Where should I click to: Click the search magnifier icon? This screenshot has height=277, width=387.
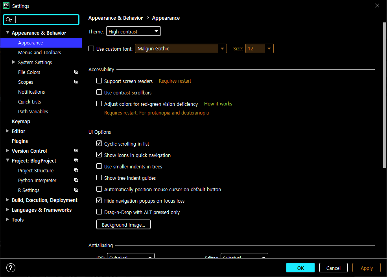8,20
